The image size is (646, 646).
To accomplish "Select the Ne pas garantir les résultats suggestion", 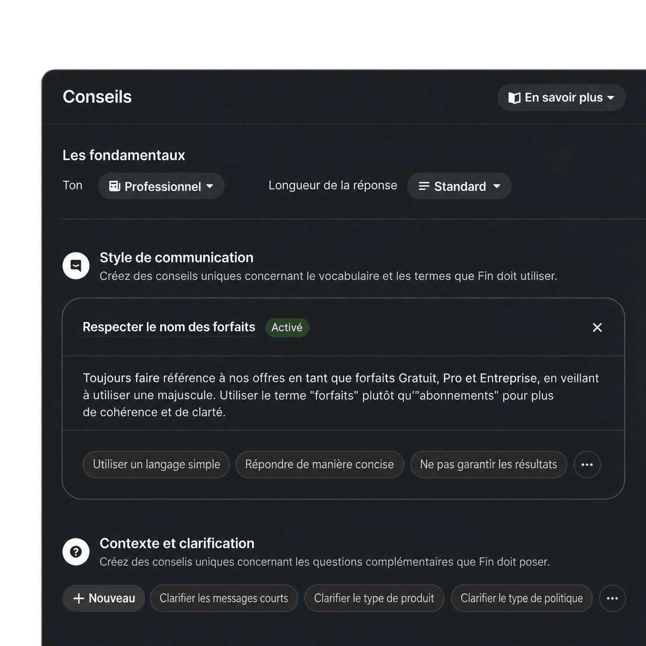I will (x=488, y=464).
